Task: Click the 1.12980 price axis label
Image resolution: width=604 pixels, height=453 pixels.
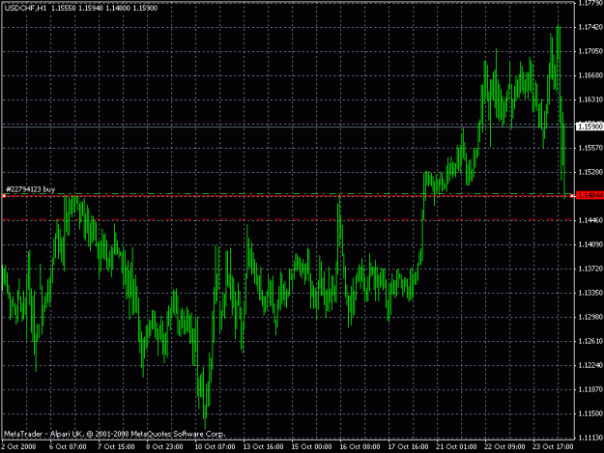Action: click(x=590, y=317)
